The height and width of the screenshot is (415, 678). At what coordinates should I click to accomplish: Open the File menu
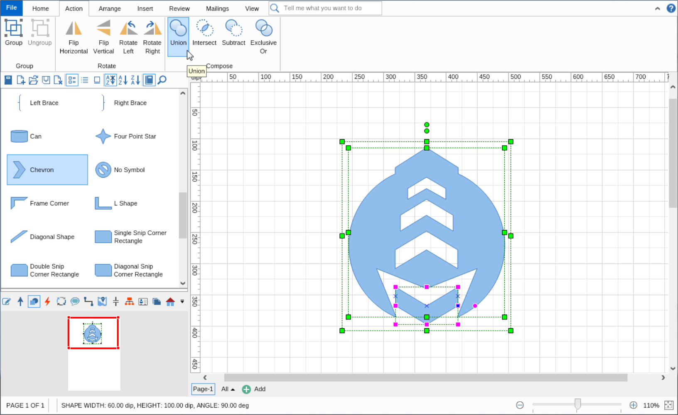[11, 7]
